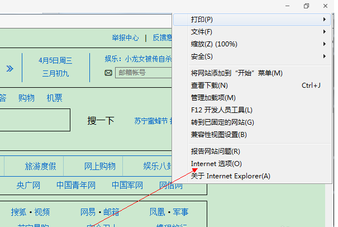Select 将网站添加到"开始"菜单(M)
Screen dimensions: 338x227
tap(252, 73)
